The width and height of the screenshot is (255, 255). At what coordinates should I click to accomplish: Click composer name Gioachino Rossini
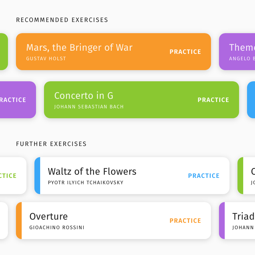[x=57, y=228]
